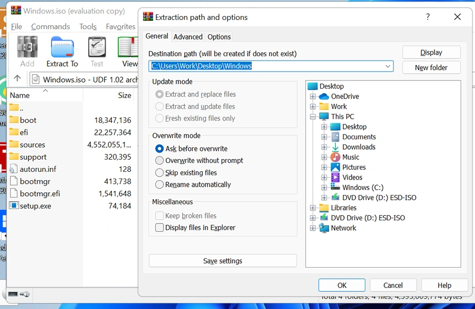This screenshot has height=309, width=475.
Task: Switch to the Advanced tab
Action: (188, 37)
